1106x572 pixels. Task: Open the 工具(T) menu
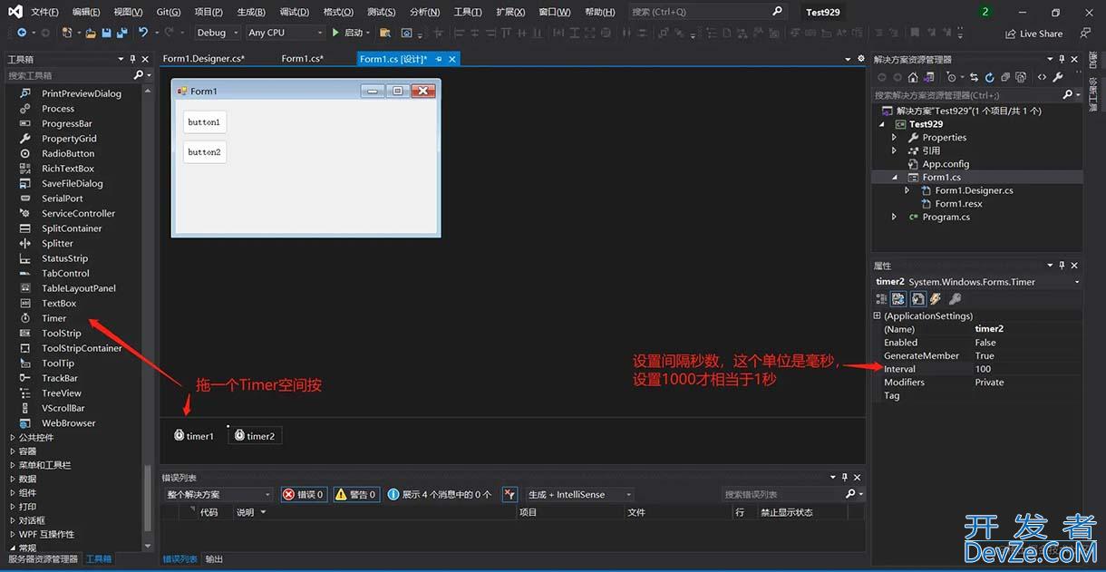click(x=468, y=12)
